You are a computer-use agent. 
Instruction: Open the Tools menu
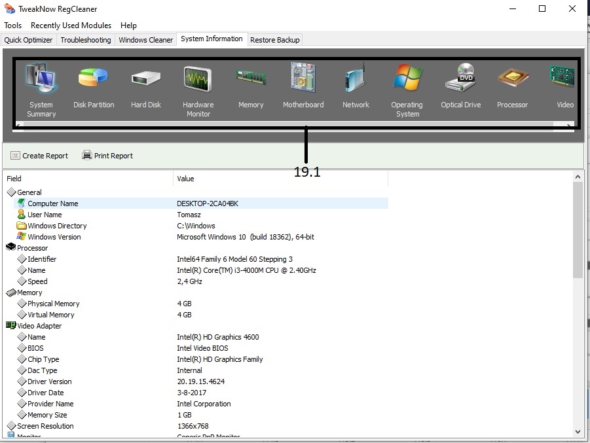(13, 26)
